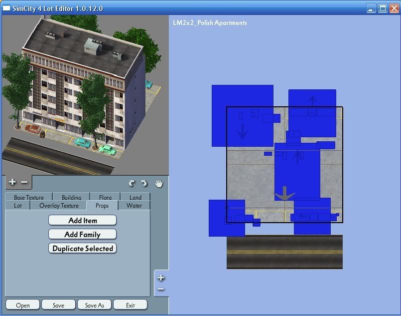The image size is (401, 316).
Task: Zoom out the 3D preview with minus icon
Action: (x=24, y=182)
